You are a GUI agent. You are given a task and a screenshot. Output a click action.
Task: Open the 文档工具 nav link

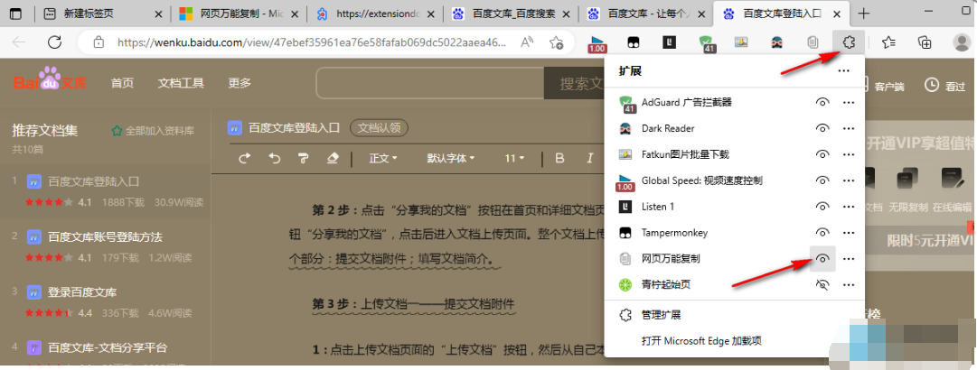coord(181,83)
